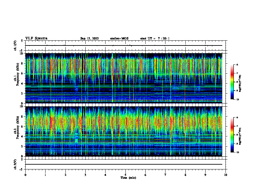This screenshot has width=254, height=196.
Task: Click the ch.1 voltage waveform trace
Action: [123, 45]
